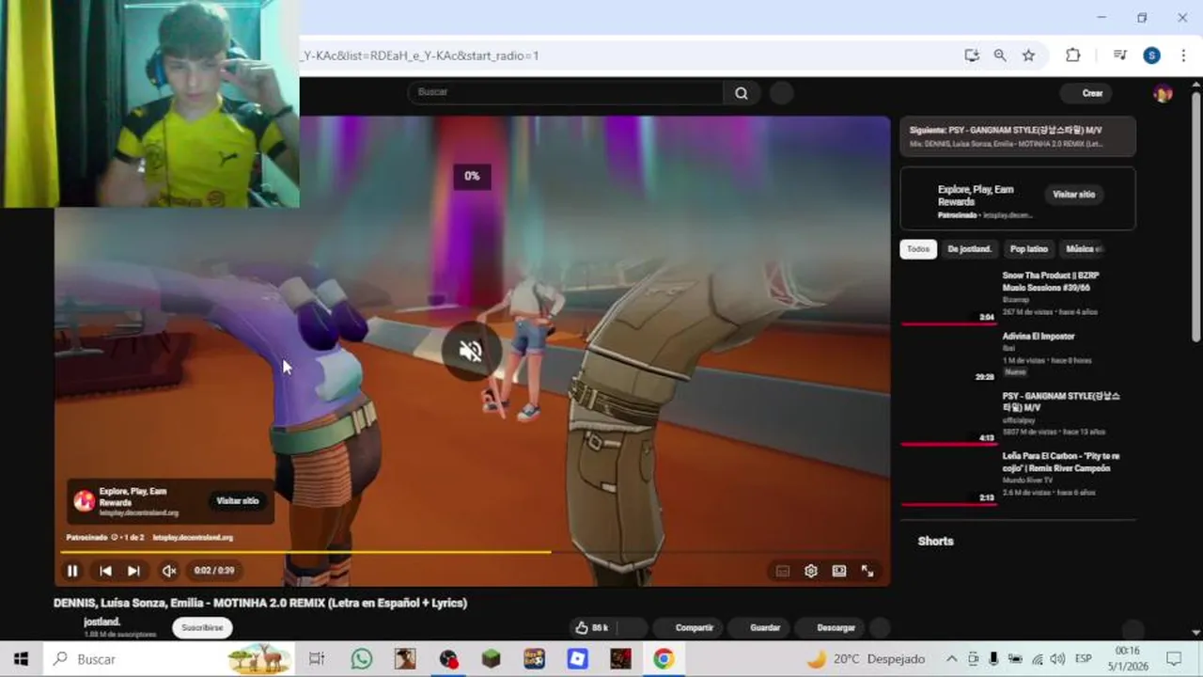
Task: Click the Chrome address bar URL
Action: [420, 55]
